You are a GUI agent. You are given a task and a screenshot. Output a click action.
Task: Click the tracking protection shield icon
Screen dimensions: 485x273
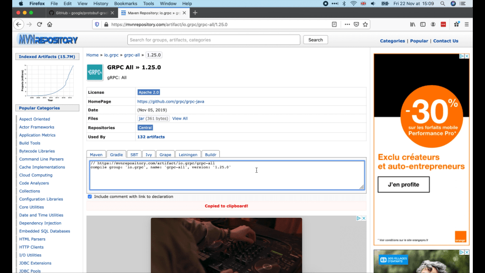pyautogui.click(x=97, y=24)
